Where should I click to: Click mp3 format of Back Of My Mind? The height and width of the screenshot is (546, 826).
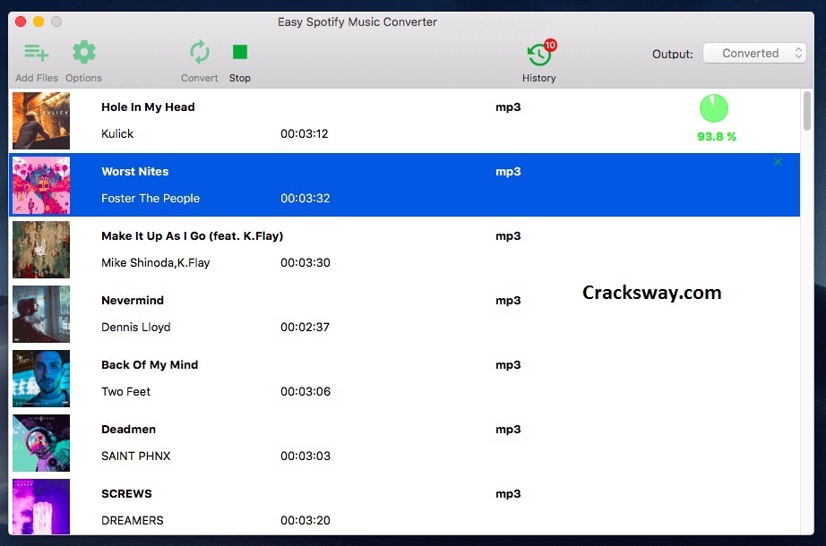508,365
